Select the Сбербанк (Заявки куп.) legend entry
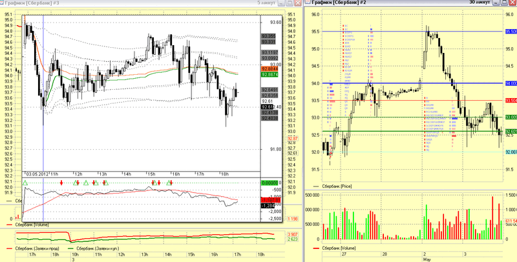Screen dimensions: 517x262 98,248
